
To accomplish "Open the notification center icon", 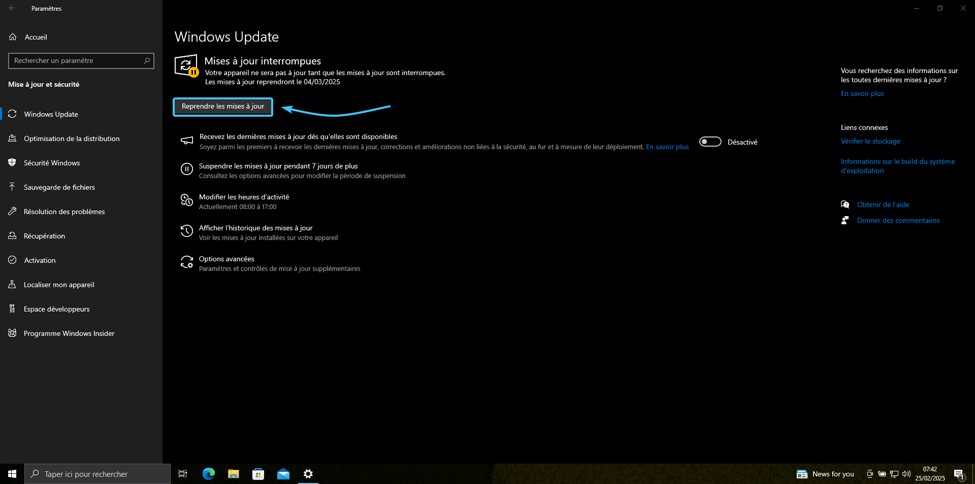I will pyautogui.click(x=959, y=474).
